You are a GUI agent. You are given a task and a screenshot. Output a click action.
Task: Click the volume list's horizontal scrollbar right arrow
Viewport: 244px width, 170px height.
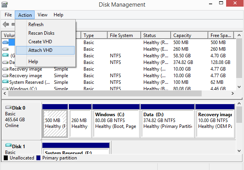coord(233,93)
